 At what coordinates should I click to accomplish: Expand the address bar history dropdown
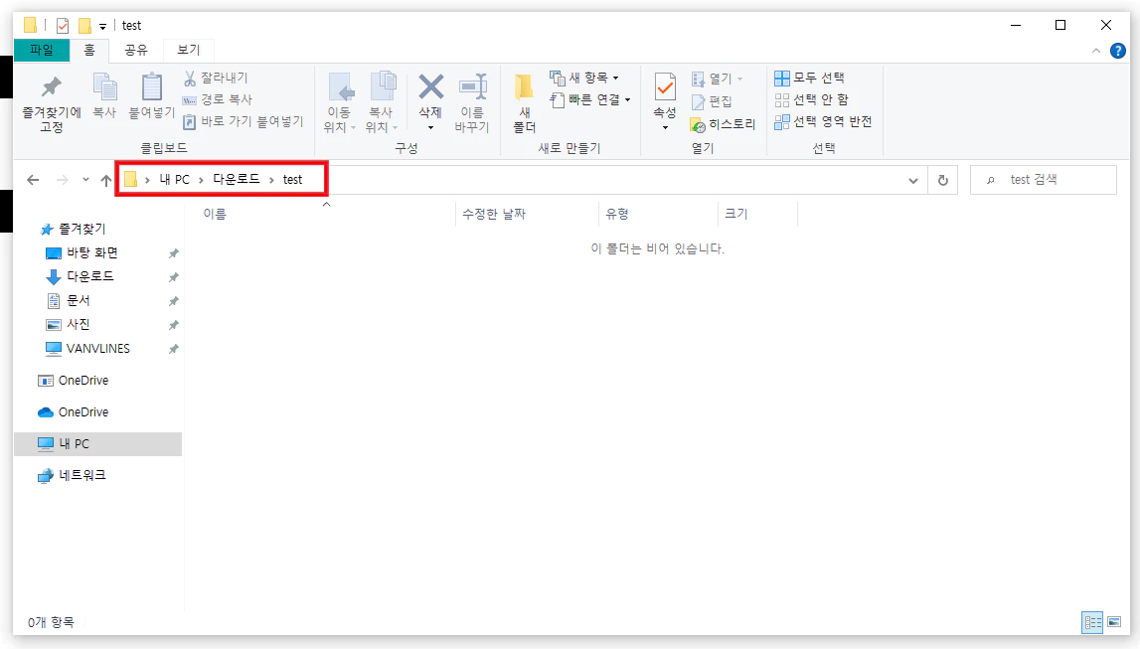tap(913, 180)
